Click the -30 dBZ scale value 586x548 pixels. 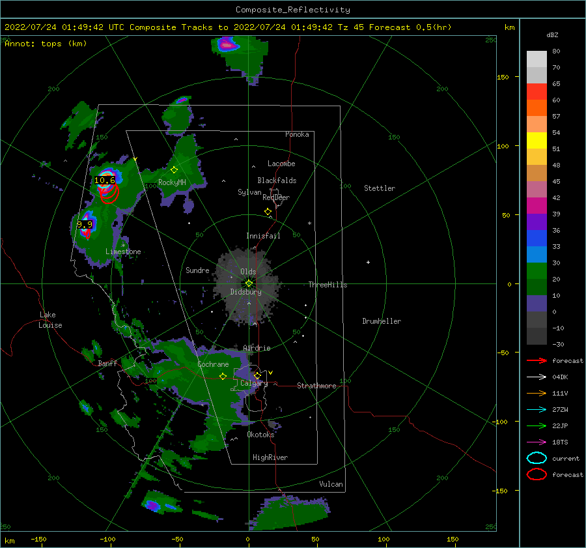[558, 344]
